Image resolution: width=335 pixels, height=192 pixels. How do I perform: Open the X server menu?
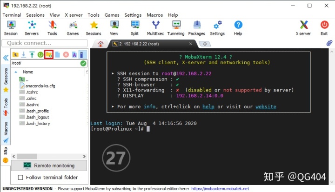point(74,15)
